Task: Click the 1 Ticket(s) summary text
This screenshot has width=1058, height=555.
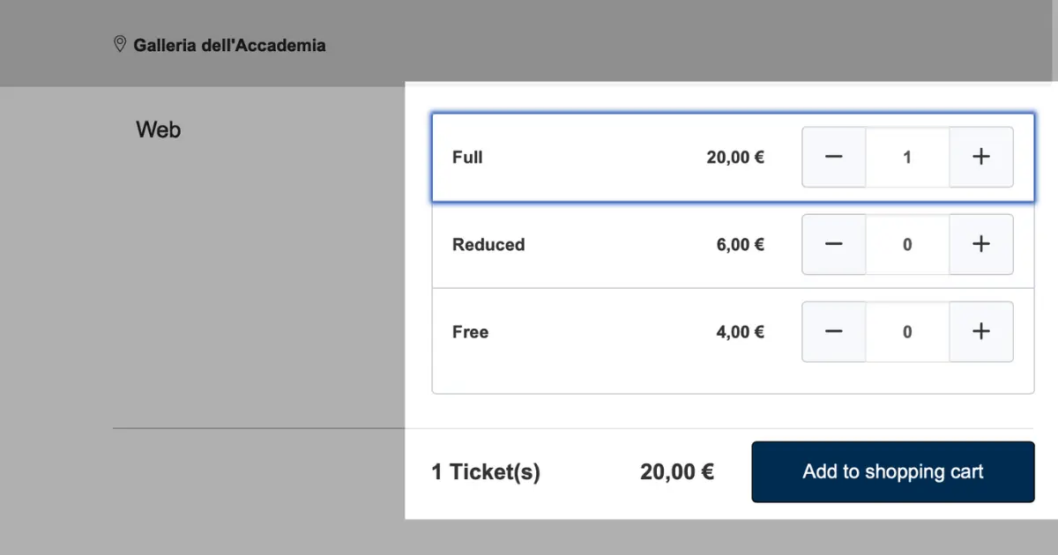Action: [486, 472]
